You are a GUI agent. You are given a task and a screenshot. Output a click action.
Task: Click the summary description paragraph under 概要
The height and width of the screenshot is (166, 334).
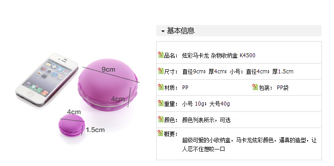pyautogui.click(x=249, y=145)
